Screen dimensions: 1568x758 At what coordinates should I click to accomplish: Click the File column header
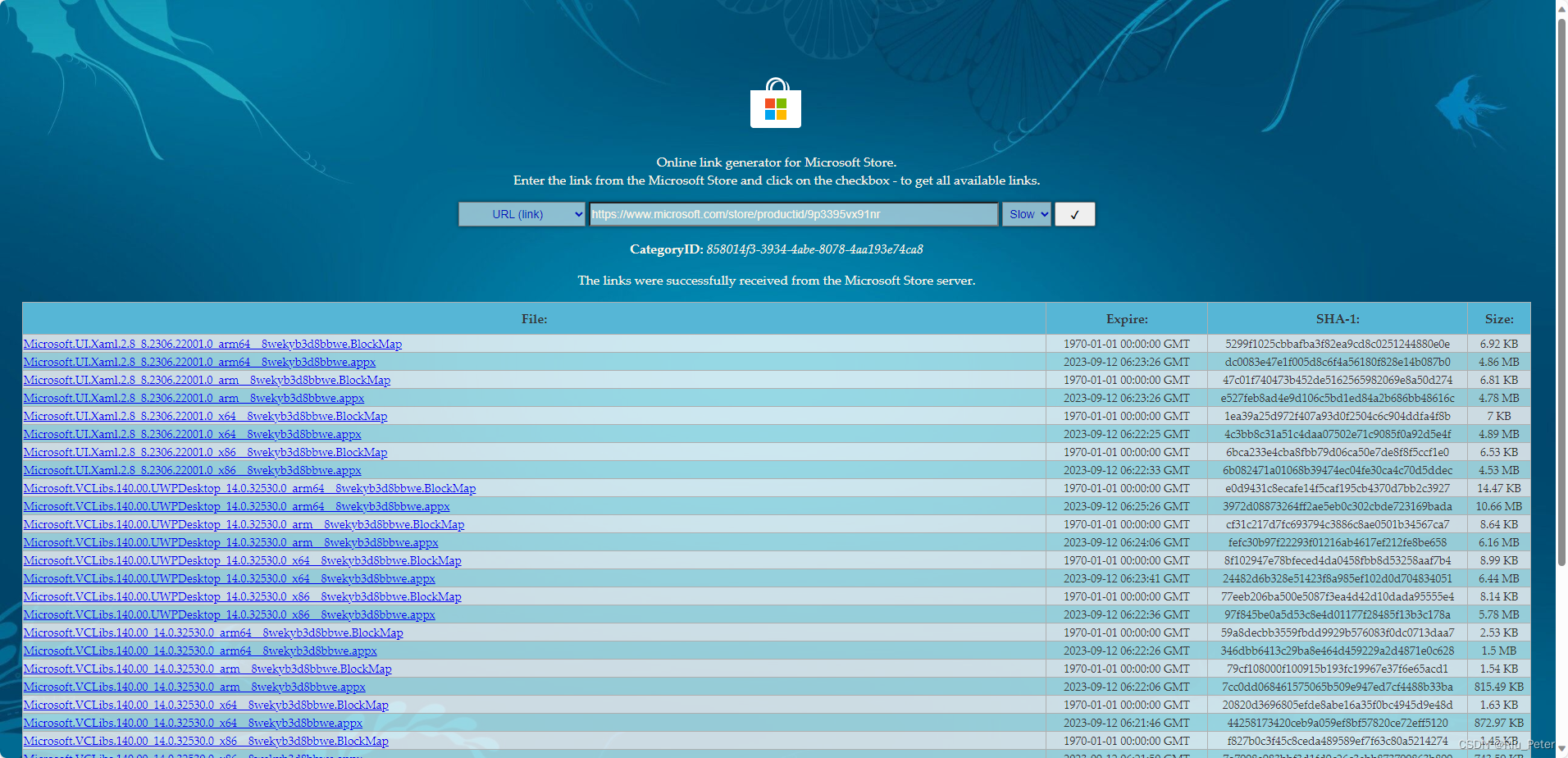534,319
